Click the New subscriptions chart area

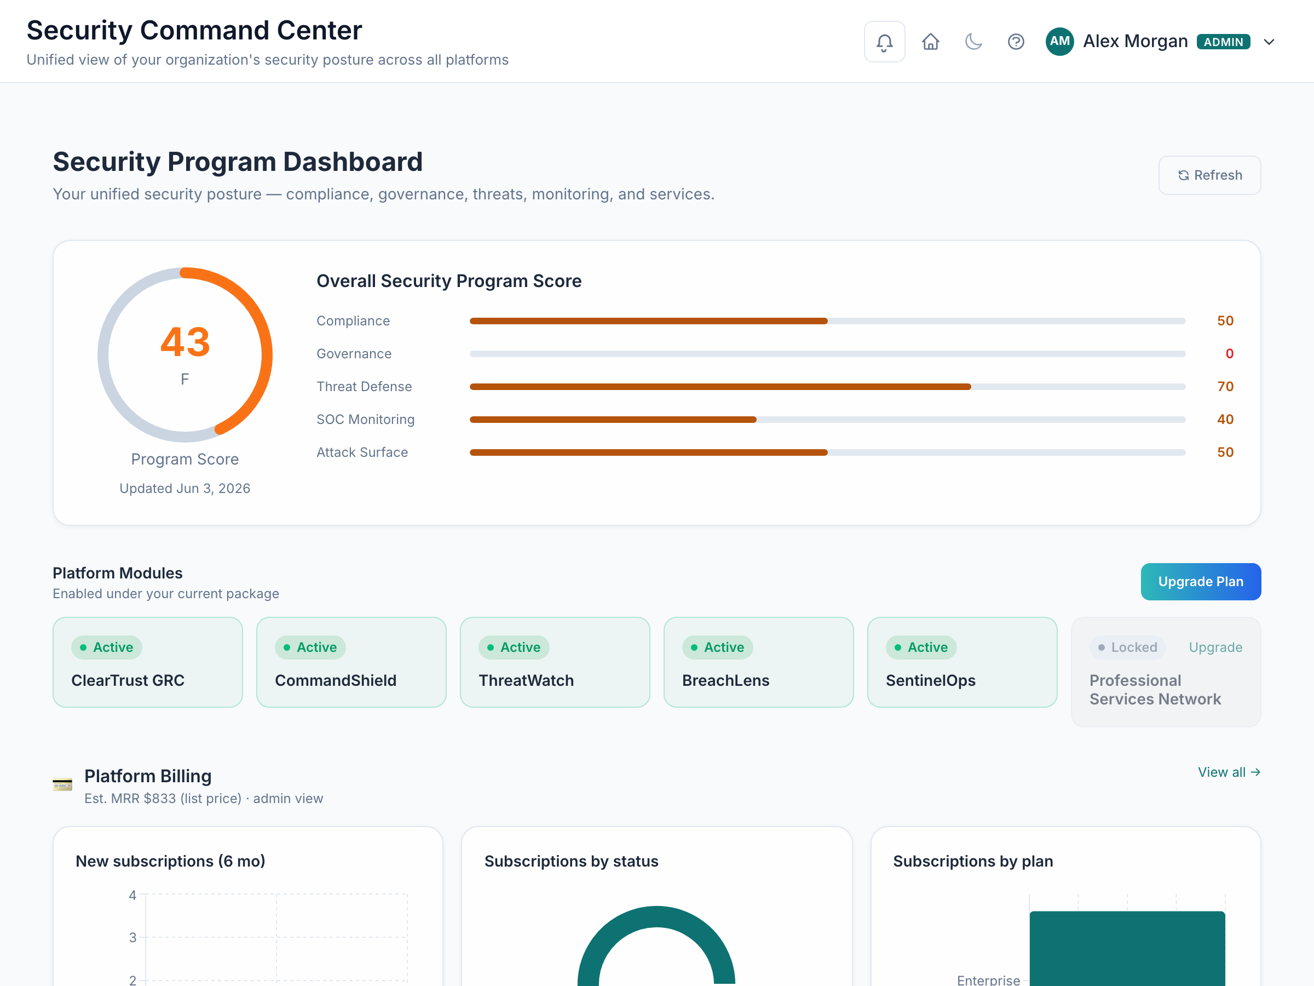pos(276,939)
